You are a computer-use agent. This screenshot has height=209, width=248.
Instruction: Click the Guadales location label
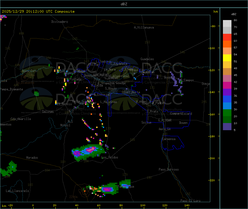(x=147, y=59)
